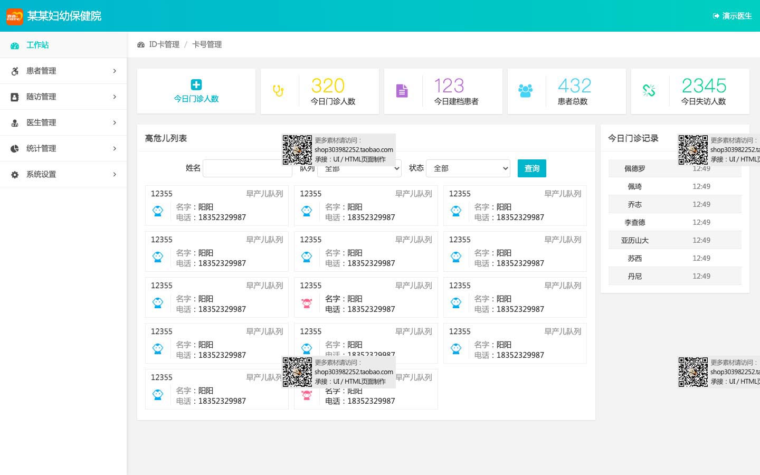Click the green broken-link icon for 今日失访人数
760x475 pixels.
tap(649, 91)
